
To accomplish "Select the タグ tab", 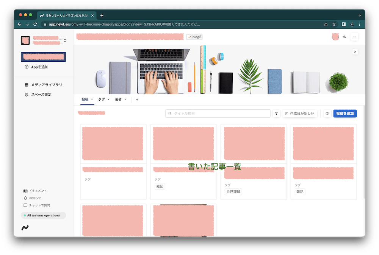I will tap(102, 100).
